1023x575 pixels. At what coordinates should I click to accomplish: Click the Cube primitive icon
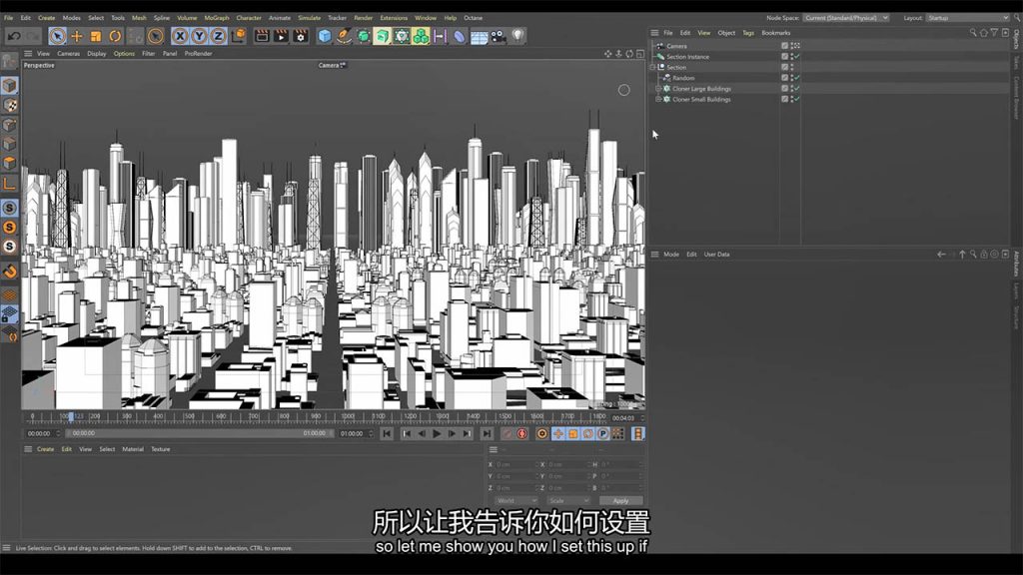[x=325, y=36]
